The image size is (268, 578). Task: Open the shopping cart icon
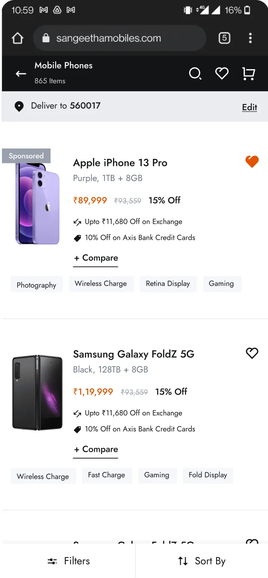248,74
